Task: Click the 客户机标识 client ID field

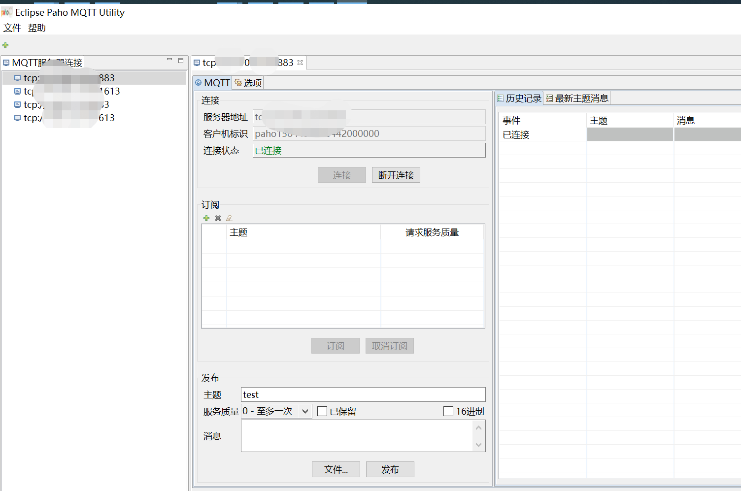Action: coord(369,133)
